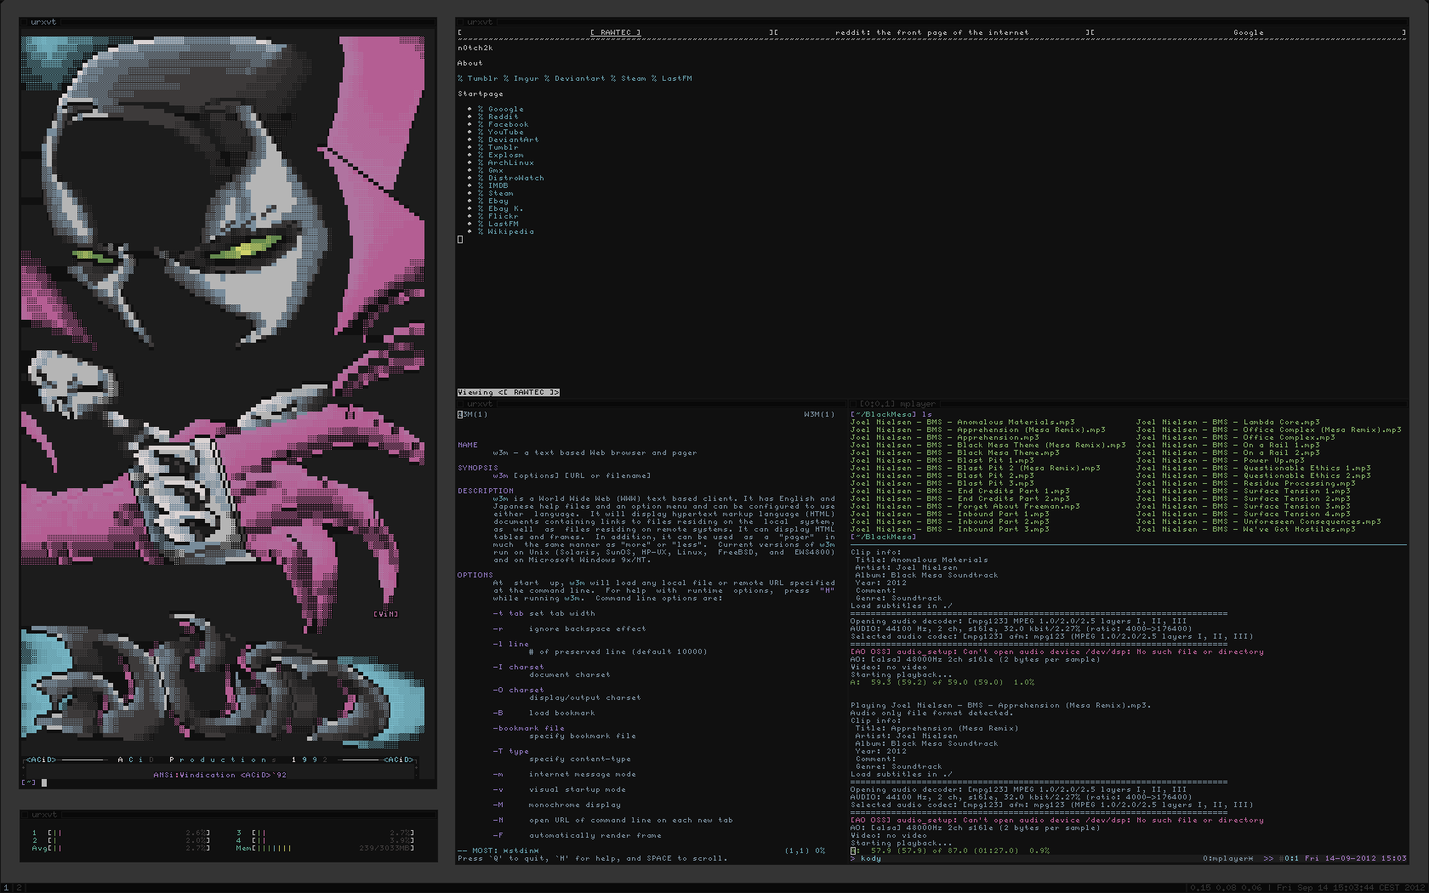The width and height of the screenshot is (1429, 893).
Task: Open the IMDB startpage link
Action: 498,185
